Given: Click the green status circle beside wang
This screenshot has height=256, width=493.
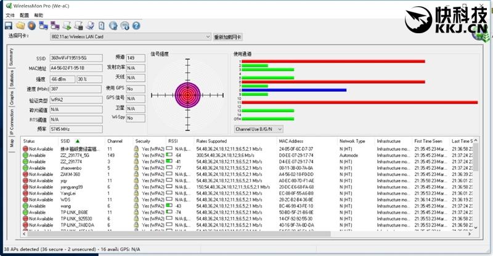Looking at the screenshot, I should click(x=25, y=206).
